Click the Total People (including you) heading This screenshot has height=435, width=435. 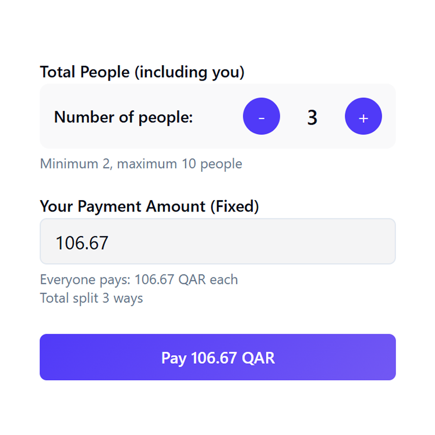click(x=142, y=72)
